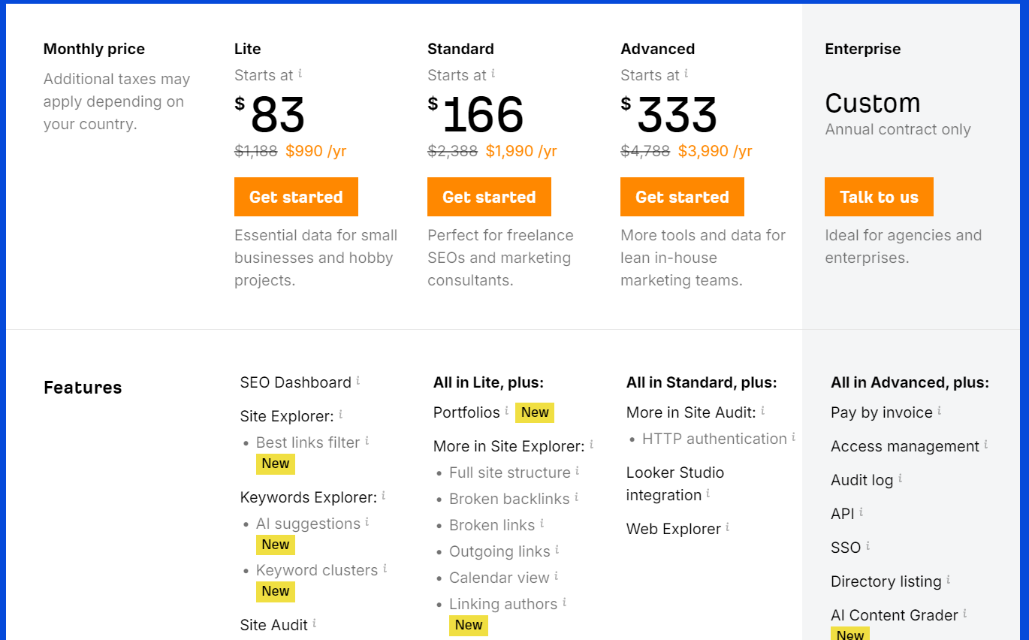Click Get started under Advanced plan

pyautogui.click(x=682, y=197)
